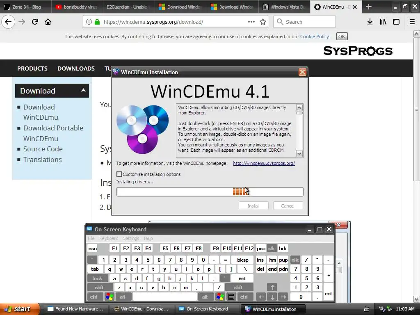
Task: Open the Windows start menu
Action: pyautogui.click(x=19, y=309)
